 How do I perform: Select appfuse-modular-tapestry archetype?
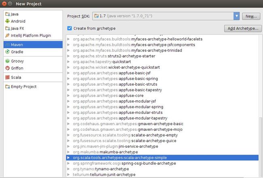tap(162, 118)
